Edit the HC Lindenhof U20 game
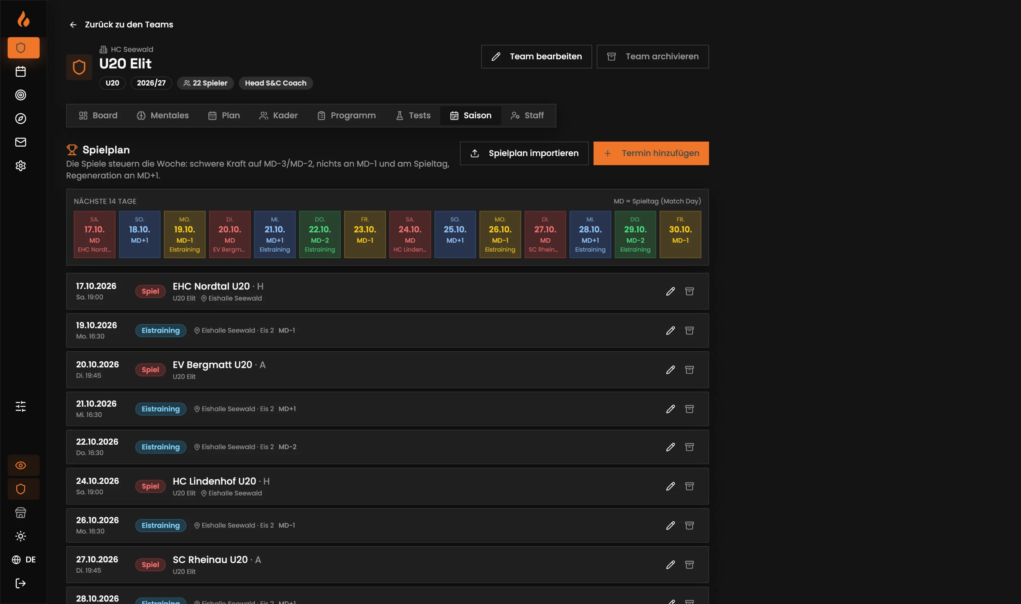 [x=670, y=486]
